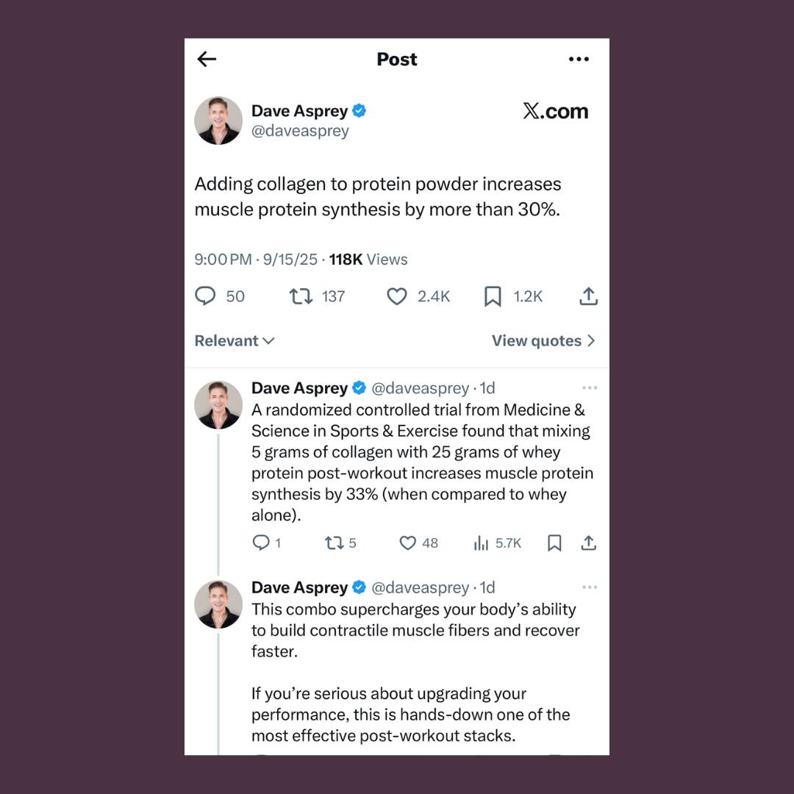Bookmark the main post with 1.2K bookmarks
Image resolution: width=794 pixels, height=794 pixels.
pos(493,296)
